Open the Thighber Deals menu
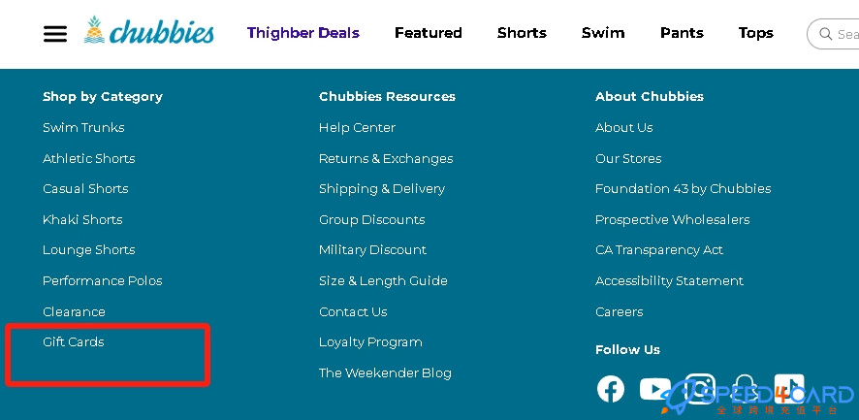Image resolution: width=859 pixels, height=420 pixels. (302, 33)
